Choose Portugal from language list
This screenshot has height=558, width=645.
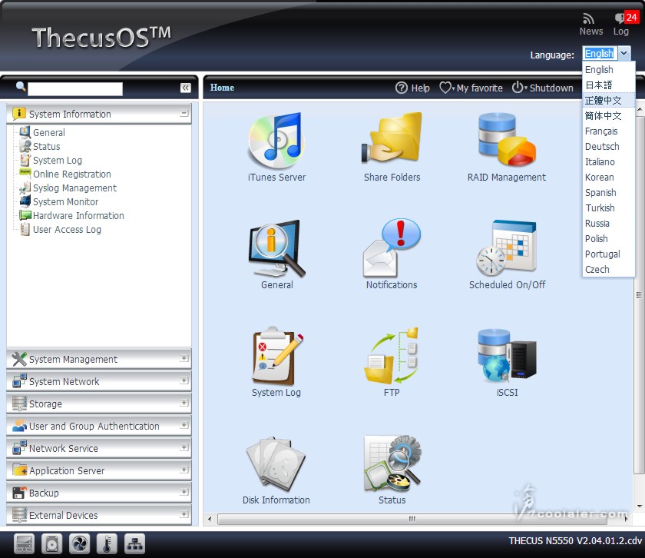608,254
